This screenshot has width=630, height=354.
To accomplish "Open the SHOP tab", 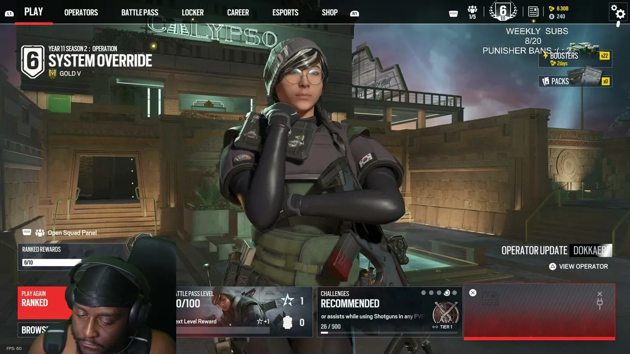I will 330,13.
